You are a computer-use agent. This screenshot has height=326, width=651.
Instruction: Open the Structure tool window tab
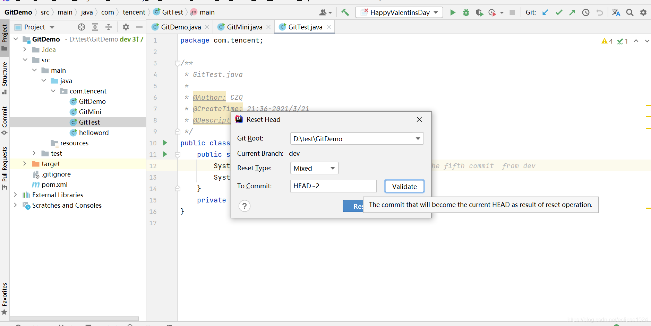[x=5, y=78]
